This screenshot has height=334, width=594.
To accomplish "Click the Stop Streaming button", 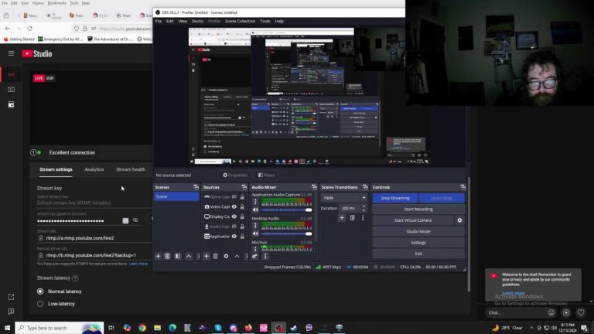I will 395,198.
